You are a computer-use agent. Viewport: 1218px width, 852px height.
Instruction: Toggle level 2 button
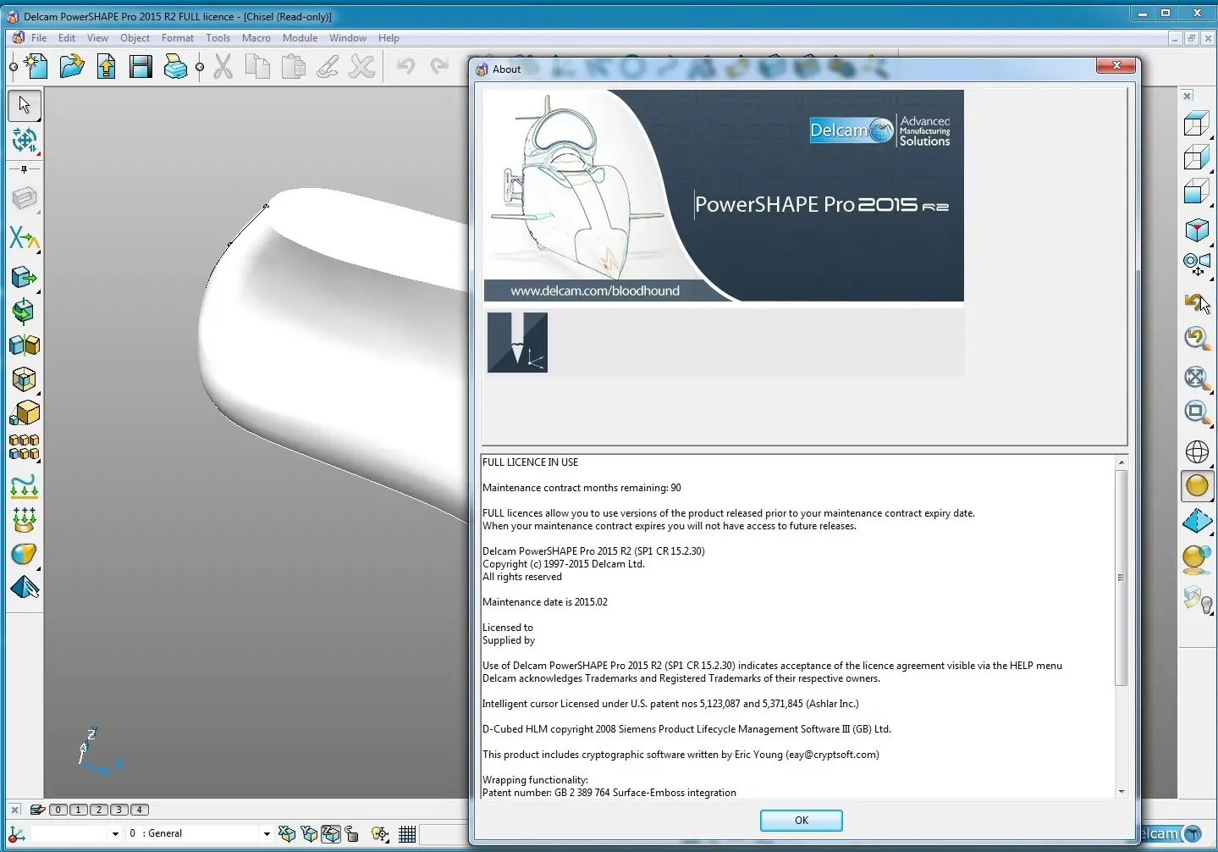(99, 810)
